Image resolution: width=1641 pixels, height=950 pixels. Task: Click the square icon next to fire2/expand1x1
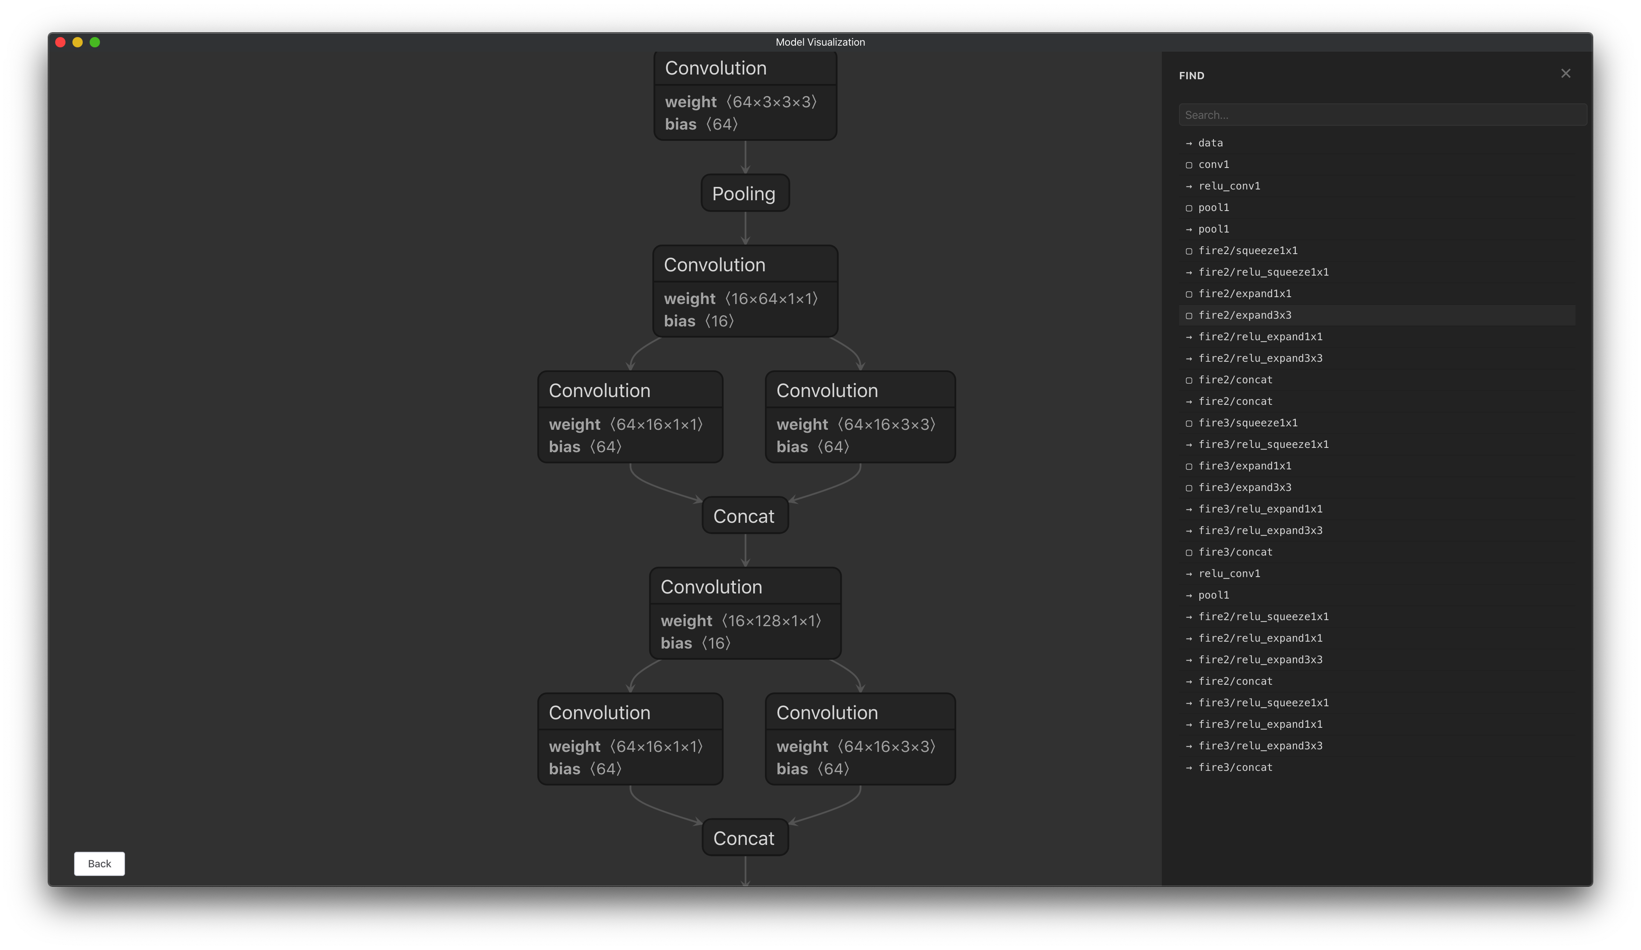click(1189, 294)
